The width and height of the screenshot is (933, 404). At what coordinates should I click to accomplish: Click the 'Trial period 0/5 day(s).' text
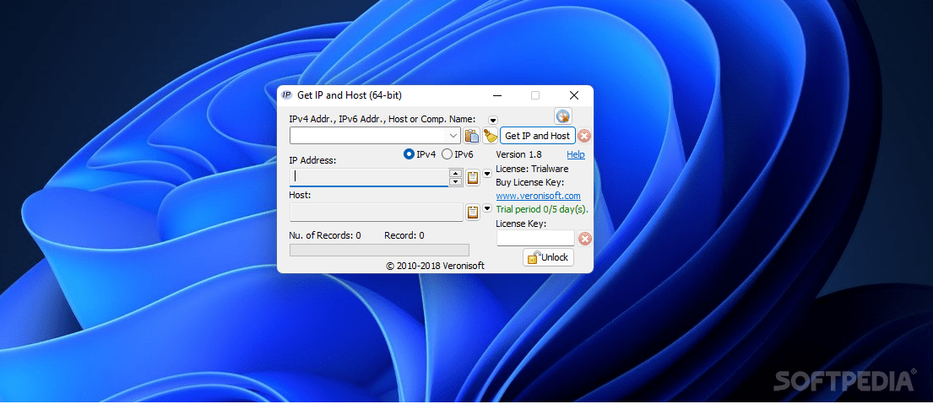click(x=541, y=210)
